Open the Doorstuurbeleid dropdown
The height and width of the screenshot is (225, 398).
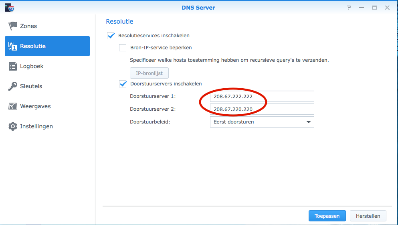pos(262,122)
